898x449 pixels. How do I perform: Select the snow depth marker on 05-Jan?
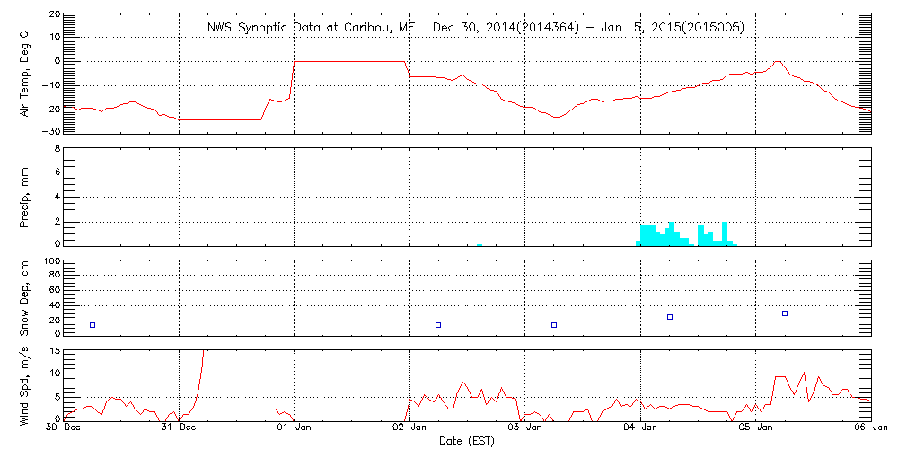(785, 313)
